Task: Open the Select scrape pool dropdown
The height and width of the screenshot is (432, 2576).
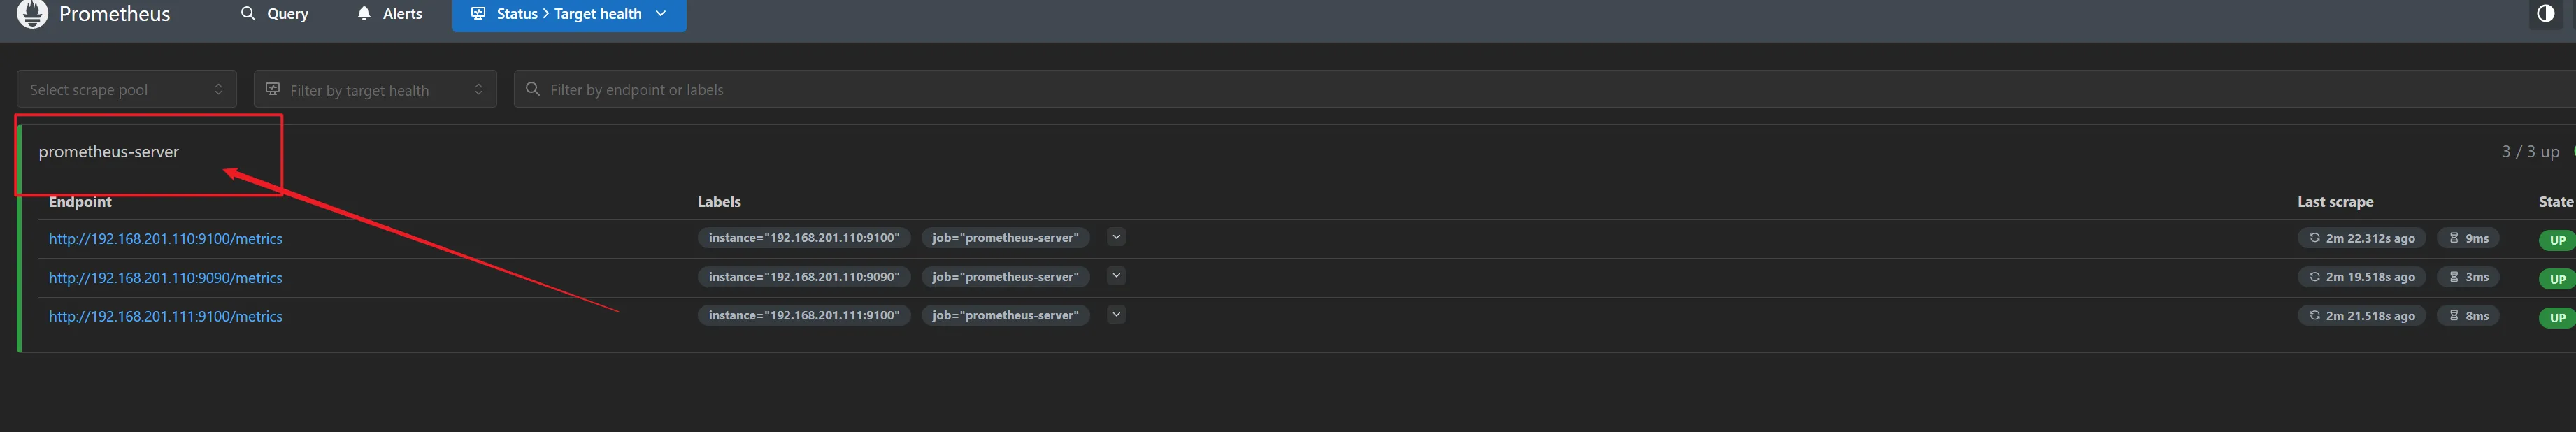Action: click(126, 90)
